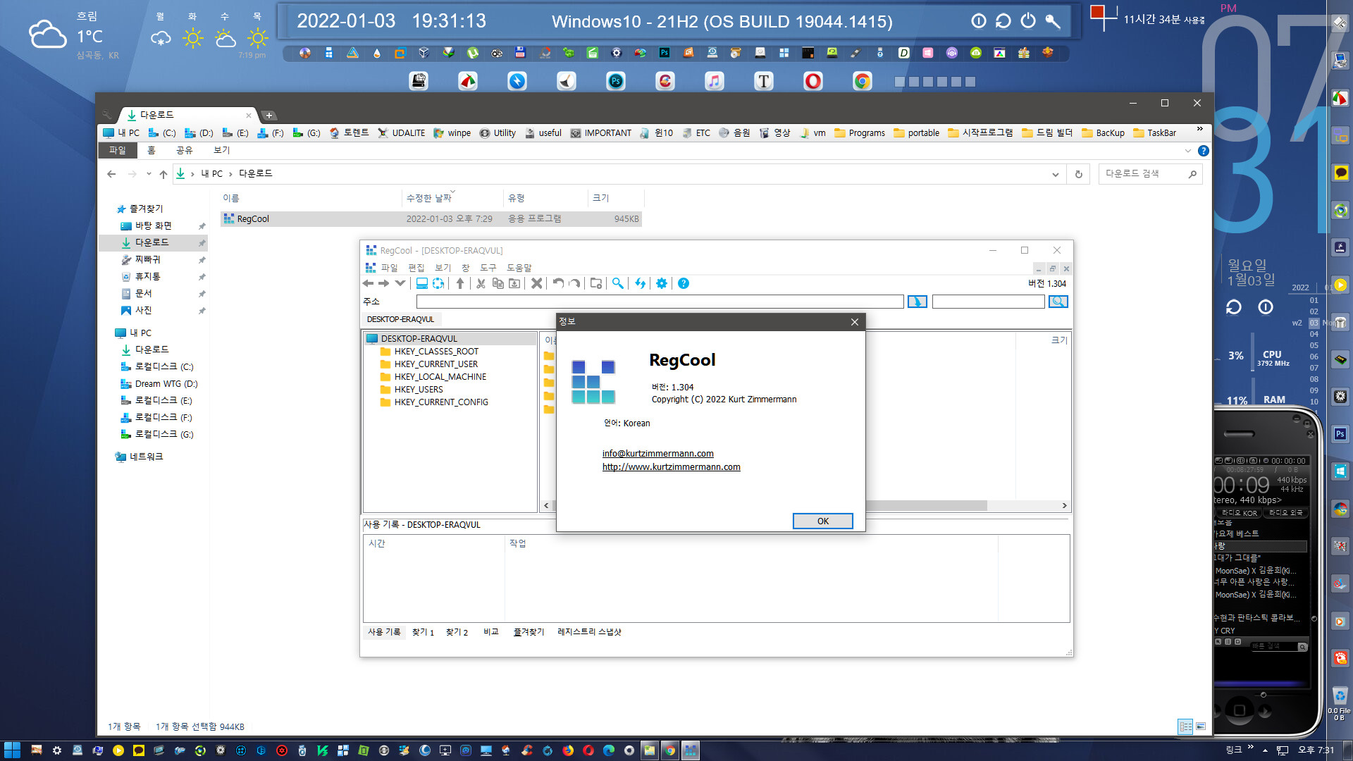
Task: Open the UDALITE bookmark folder in toolbar
Action: pyautogui.click(x=402, y=132)
